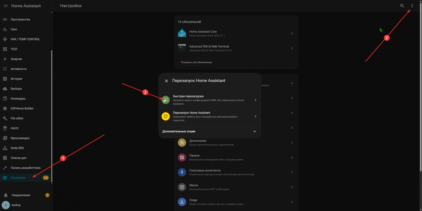
Task: Click the Голосовые ассистенты microphone icon
Action: pyautogui.click(x=182, y=172)
